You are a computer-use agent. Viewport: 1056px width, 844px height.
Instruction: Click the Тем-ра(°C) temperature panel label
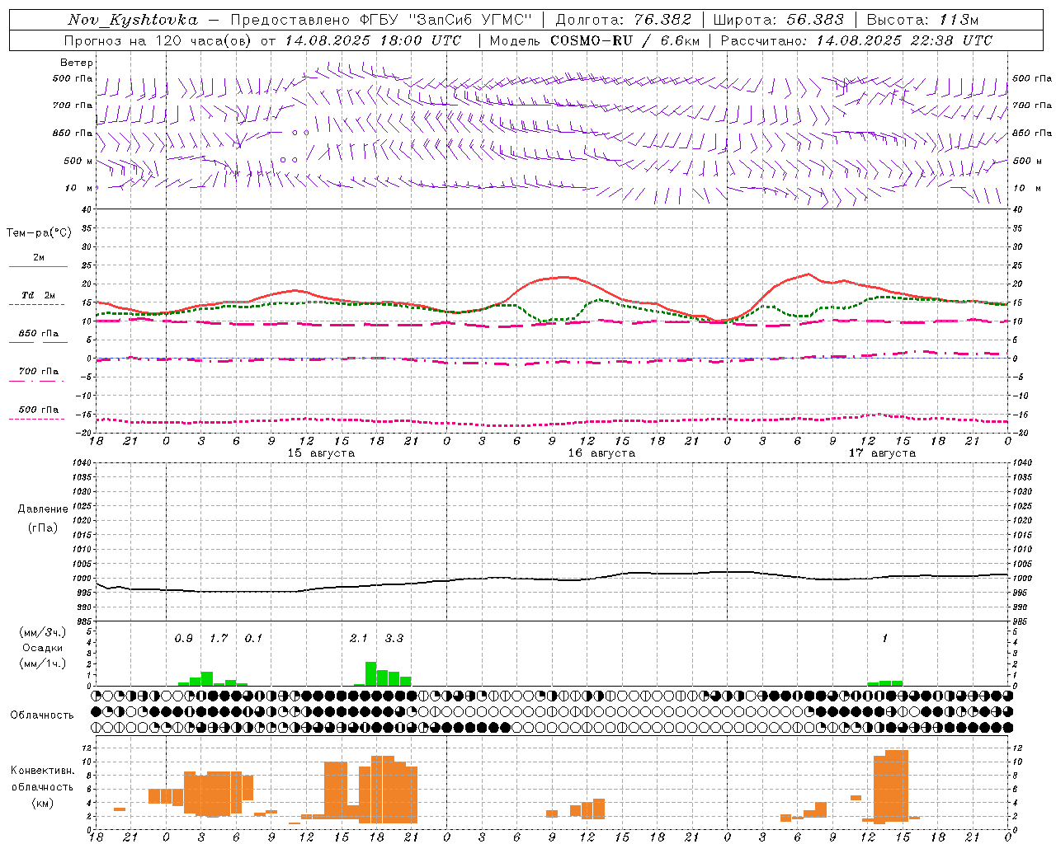coord(39,233)
